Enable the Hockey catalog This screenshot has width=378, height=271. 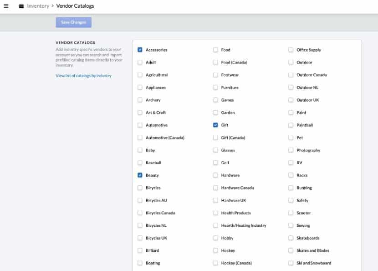215,250
